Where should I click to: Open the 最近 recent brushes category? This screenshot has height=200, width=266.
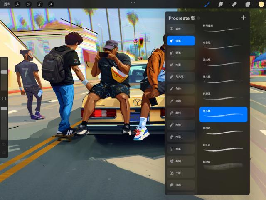click(181, 29)
